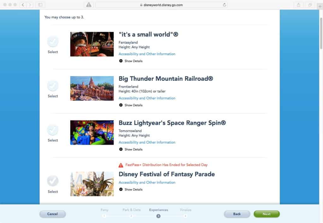The height and width of the screenshot is (223, 323).
Task: Go to the Party step
Action: pos(104,210)
